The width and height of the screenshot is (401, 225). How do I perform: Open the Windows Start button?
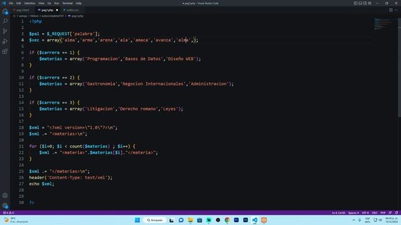coord(137,220)
